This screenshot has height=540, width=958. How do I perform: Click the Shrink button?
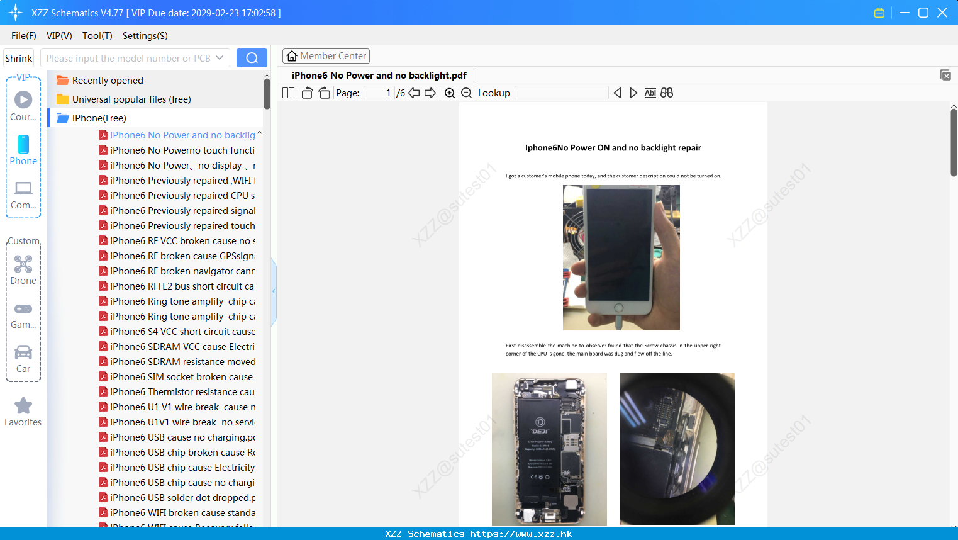(x=19, y=58)
